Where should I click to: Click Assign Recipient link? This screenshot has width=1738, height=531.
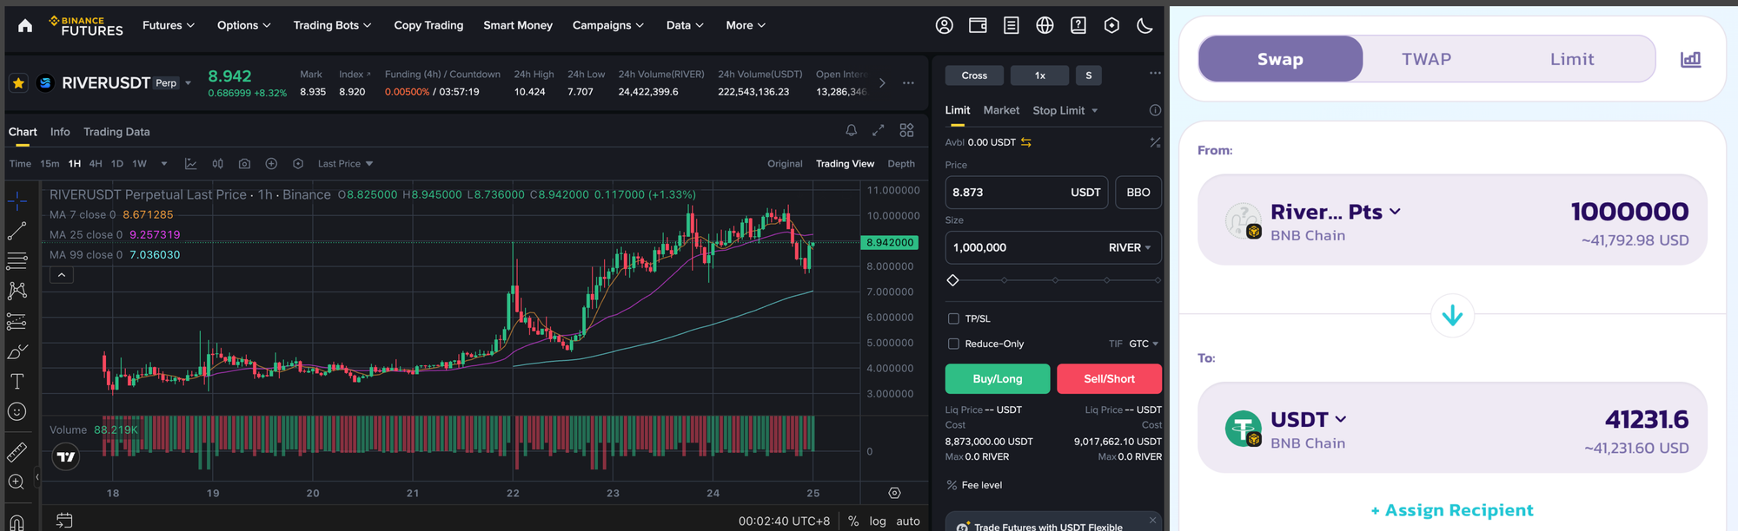tap(1451, 510)
